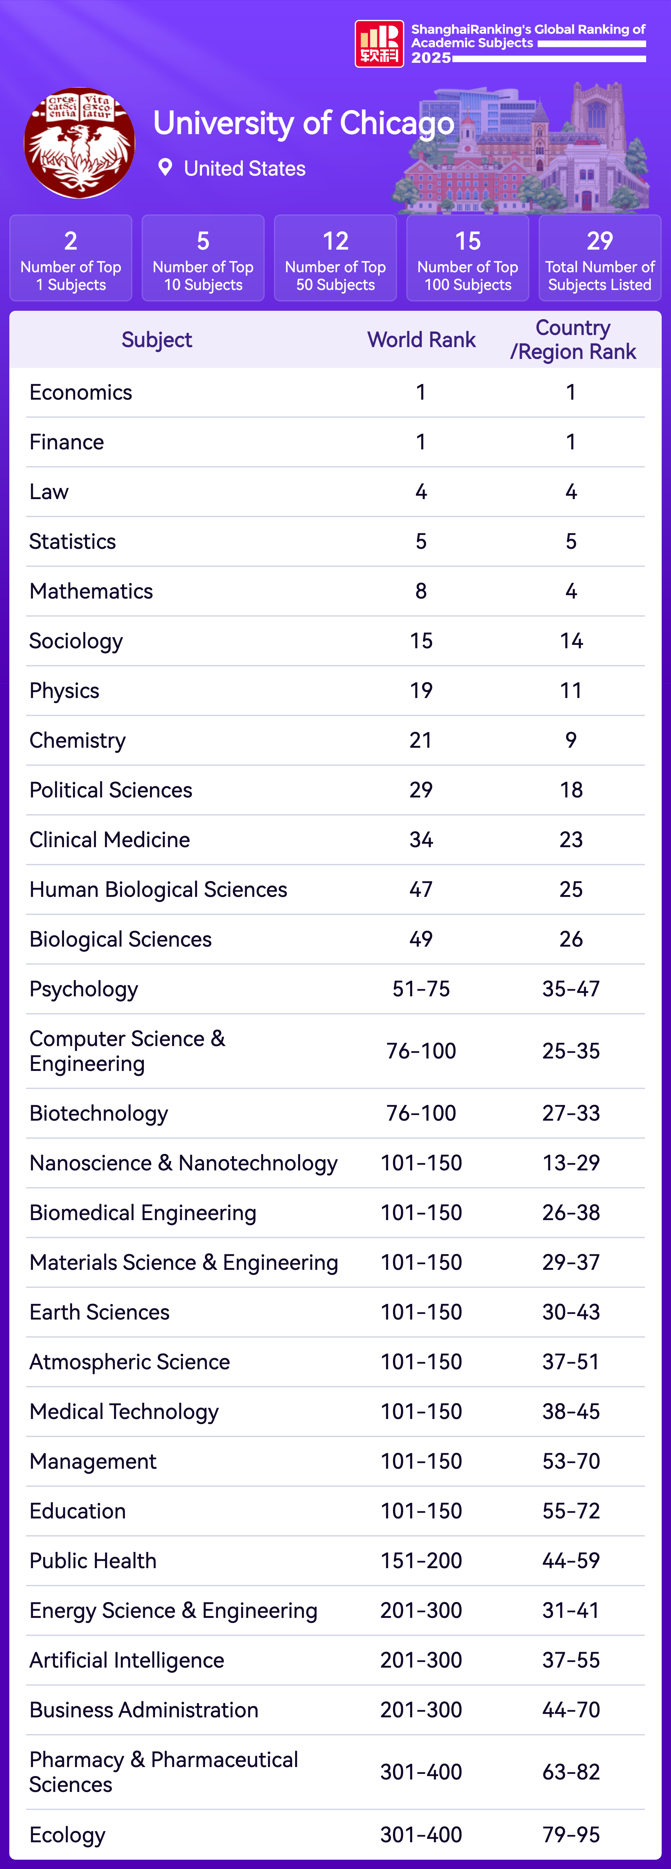Select the Top 50 Subjects stat card
This screenshot has width=671, height=1869.
click(x=335, y=258)
